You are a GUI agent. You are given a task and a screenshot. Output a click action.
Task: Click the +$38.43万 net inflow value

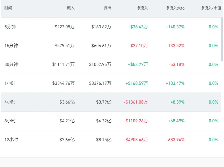click(x=138, y=27)
